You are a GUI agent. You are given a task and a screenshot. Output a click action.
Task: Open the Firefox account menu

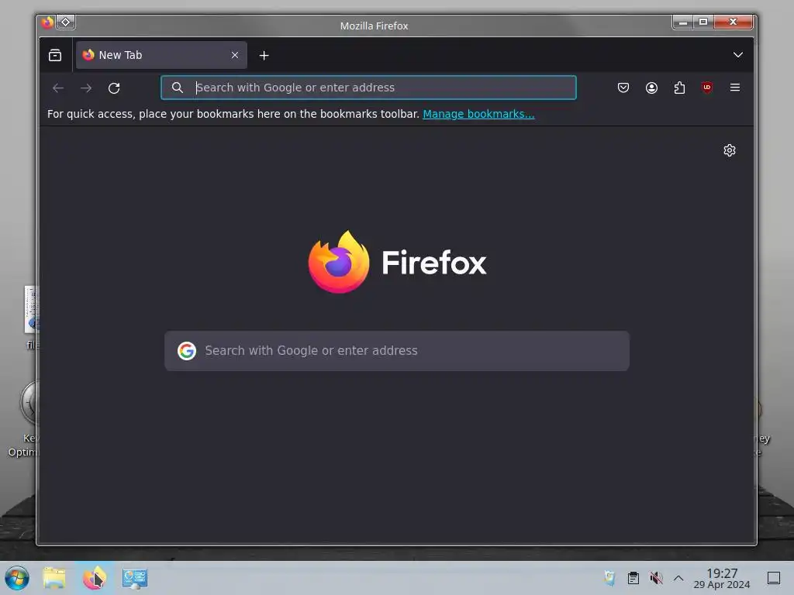coord(651,88)
